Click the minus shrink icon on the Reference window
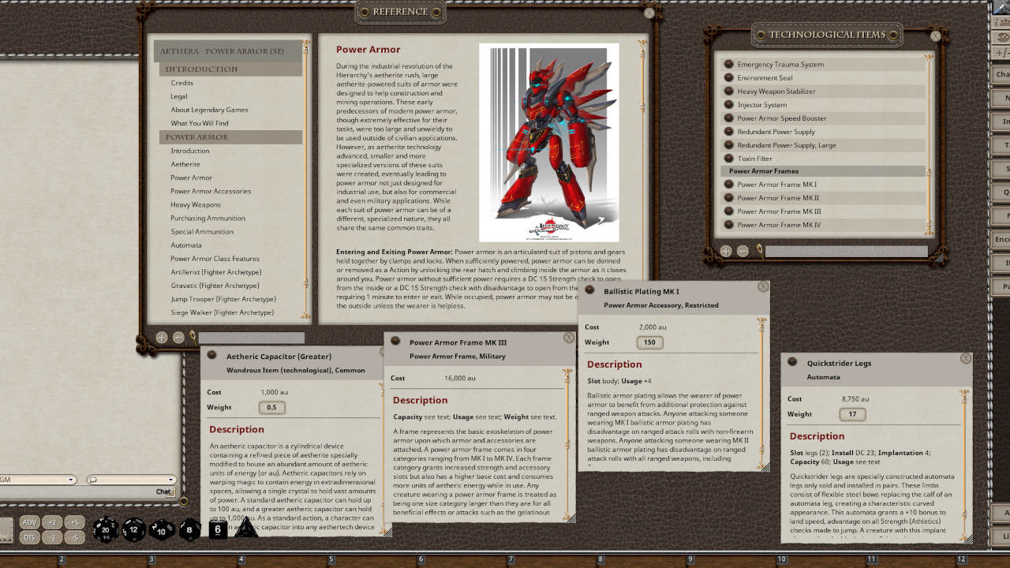The width and height of the screenshot is (1010, 568). 180,337
